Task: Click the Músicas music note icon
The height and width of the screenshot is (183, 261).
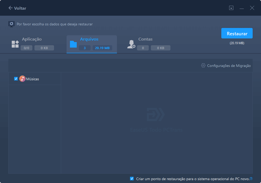Action: (22, 79)
